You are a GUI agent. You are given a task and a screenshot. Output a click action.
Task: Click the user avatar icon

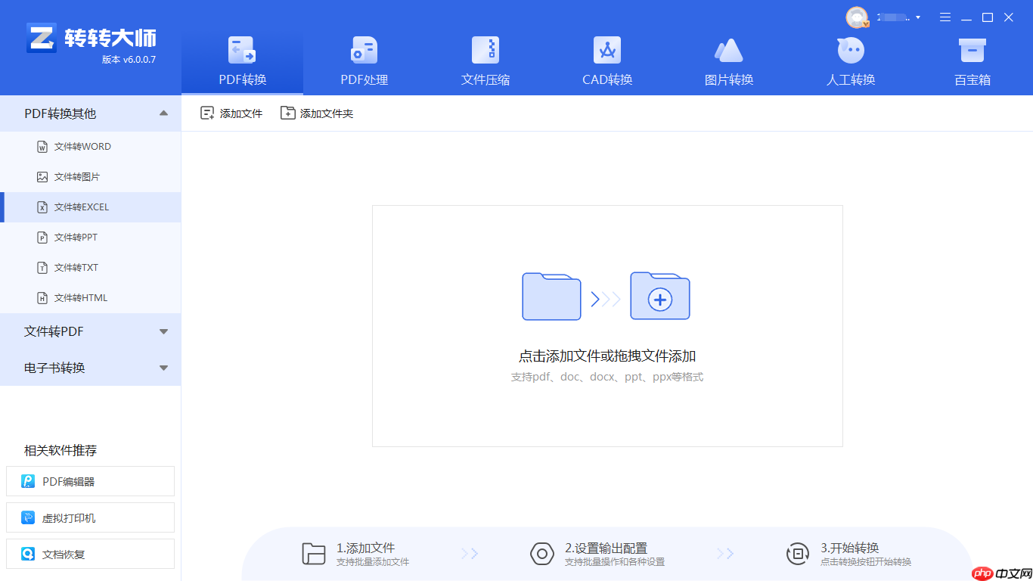(857, 17)
